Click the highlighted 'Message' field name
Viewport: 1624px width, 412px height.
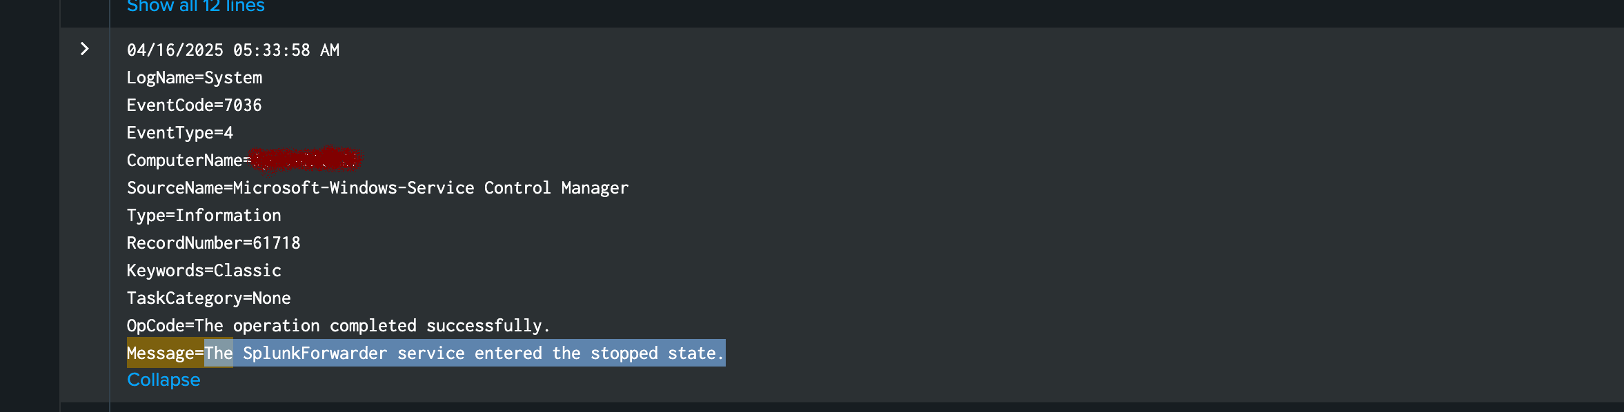pos(161,353)
